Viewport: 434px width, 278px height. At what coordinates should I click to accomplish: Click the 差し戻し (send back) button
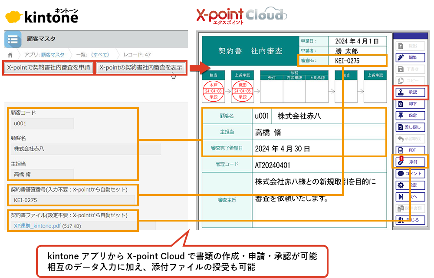410,127
